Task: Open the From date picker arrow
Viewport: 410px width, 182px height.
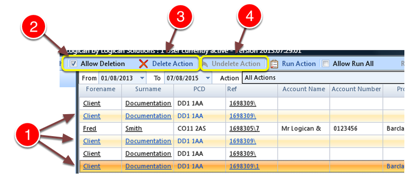Action: click(142, 78)
